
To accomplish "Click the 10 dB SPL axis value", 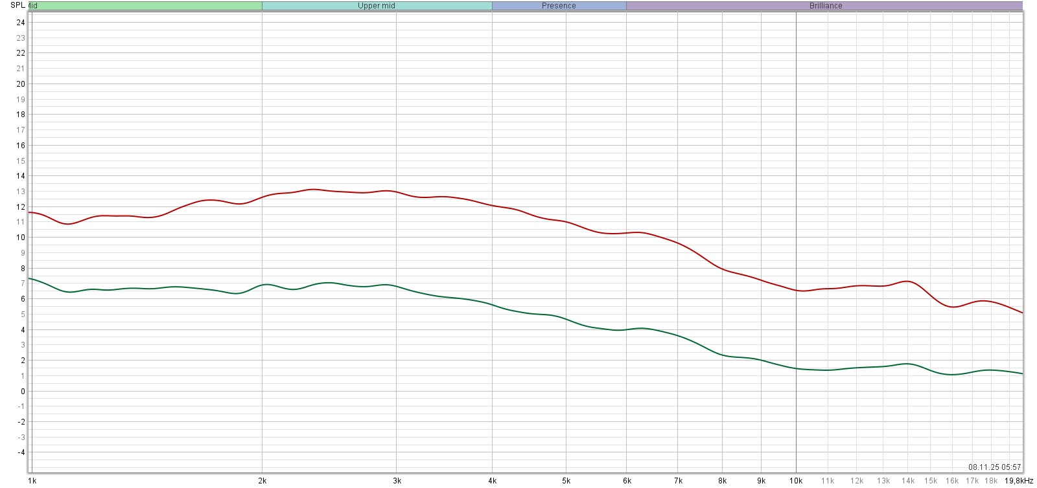I will [x=21, y=238].
